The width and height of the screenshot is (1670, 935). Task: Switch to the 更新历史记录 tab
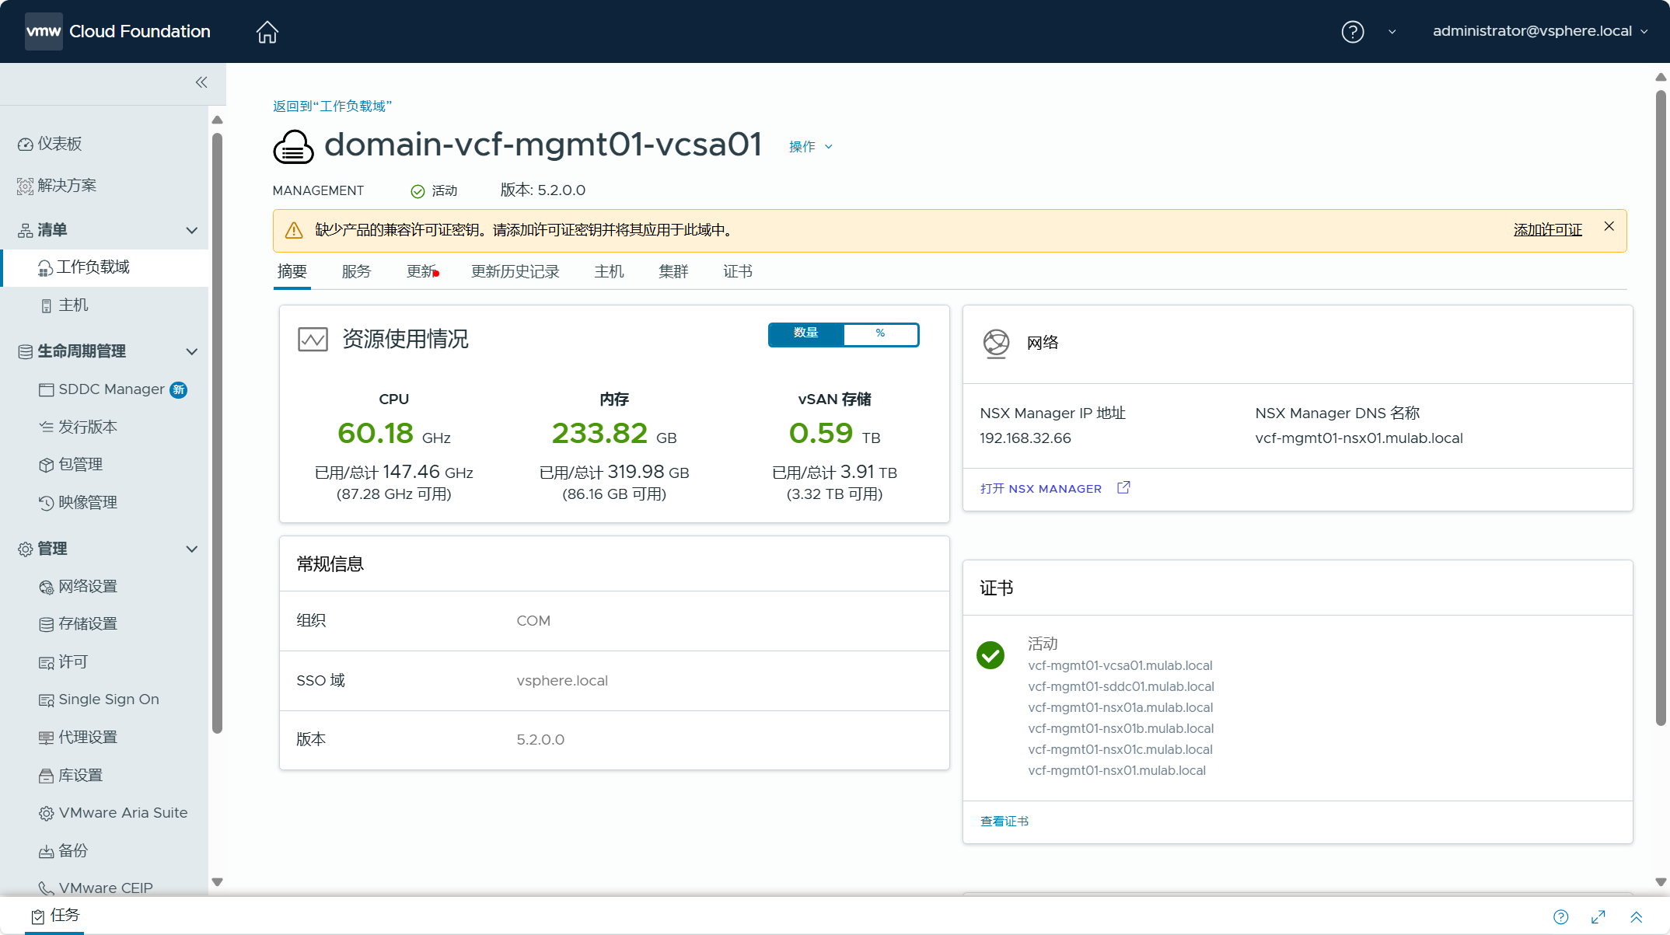(x=515, y=271)
